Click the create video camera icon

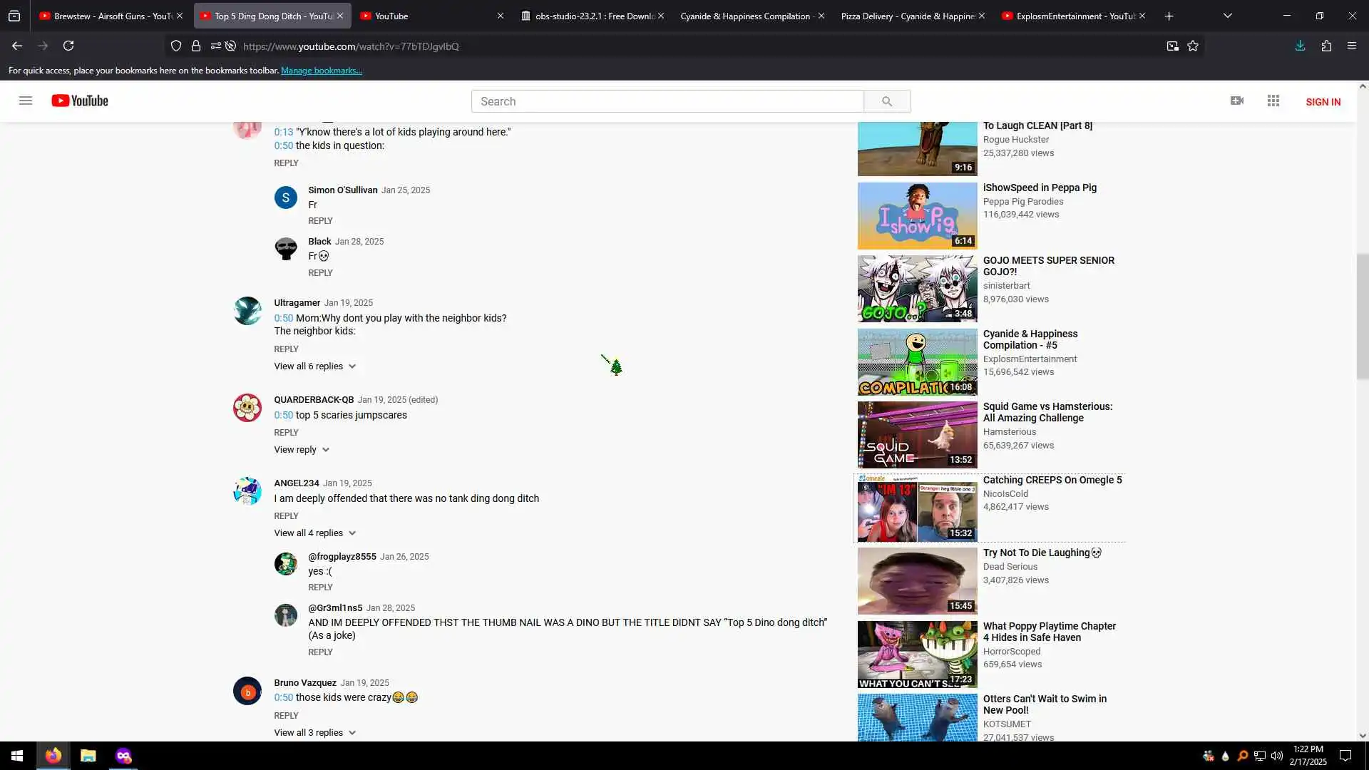coord(1237,101)
